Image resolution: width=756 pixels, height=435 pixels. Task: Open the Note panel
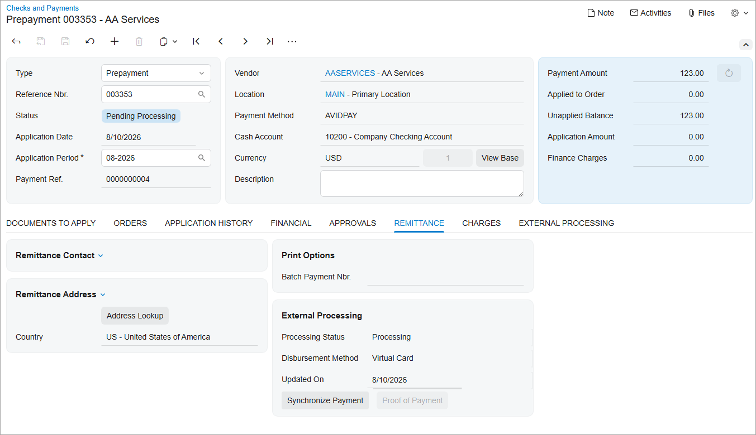(601, 13)
